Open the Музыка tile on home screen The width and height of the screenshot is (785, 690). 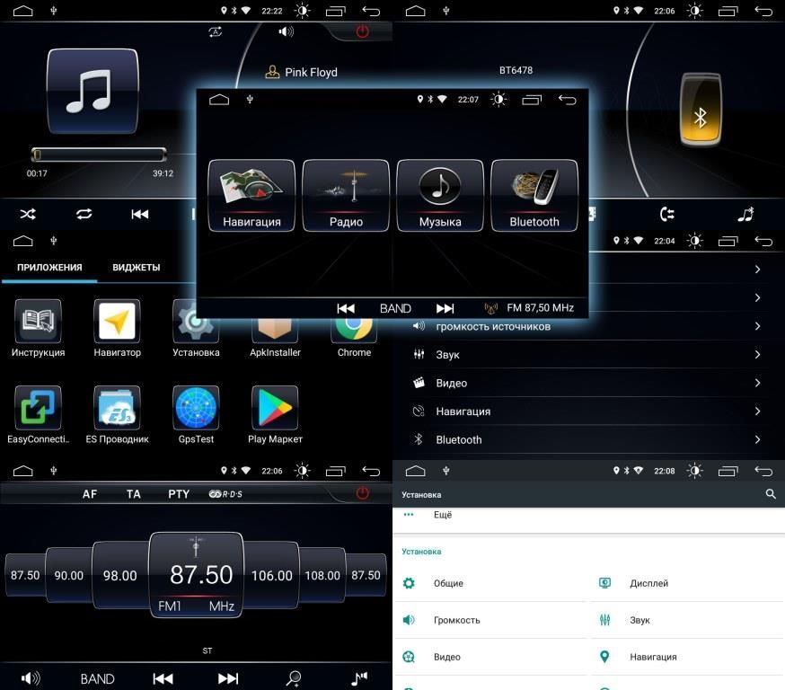point(440,196)
